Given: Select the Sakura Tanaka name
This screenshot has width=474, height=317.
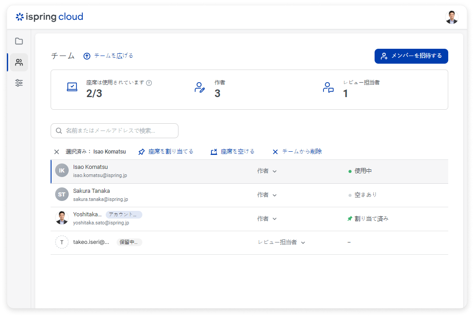Looking at the screenshot, I should 91,191.
